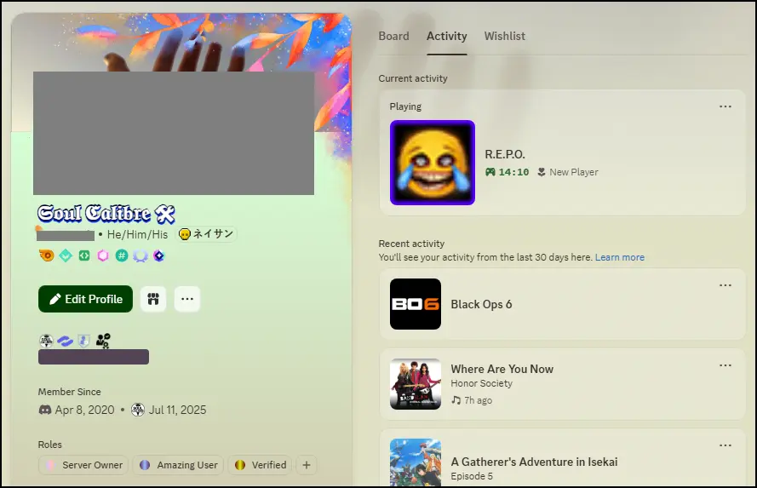Click the ornate X symbol after Soul Calibre
The image size is (757, 488).
pos(164,214)
